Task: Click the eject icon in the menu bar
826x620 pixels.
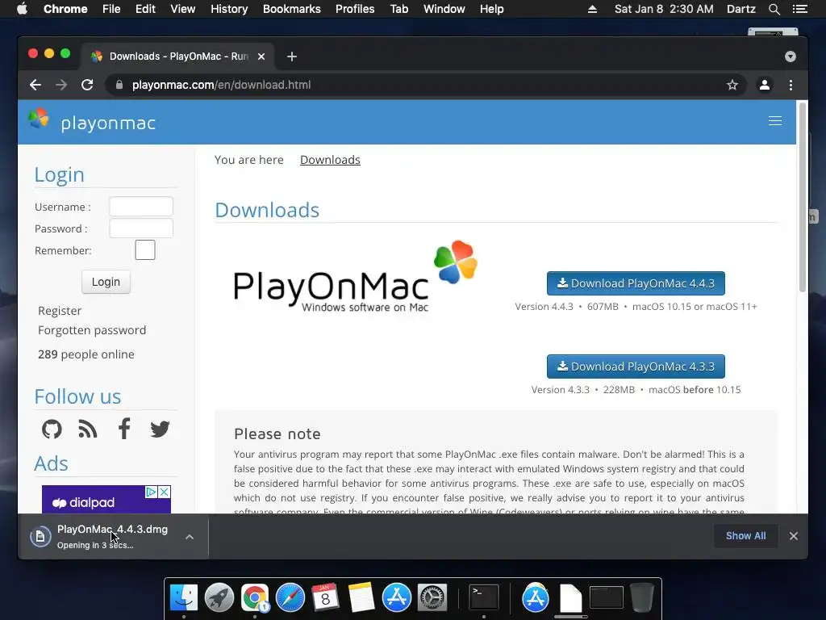Action: point(592,9)
